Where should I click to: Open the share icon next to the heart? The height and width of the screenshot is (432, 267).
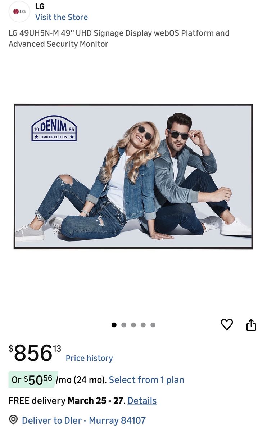[251, 325]
